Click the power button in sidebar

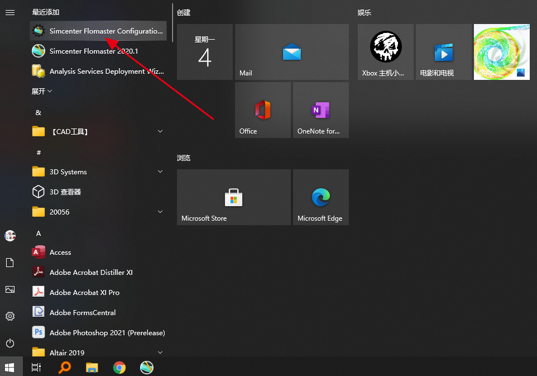click(x=10, y=342)
